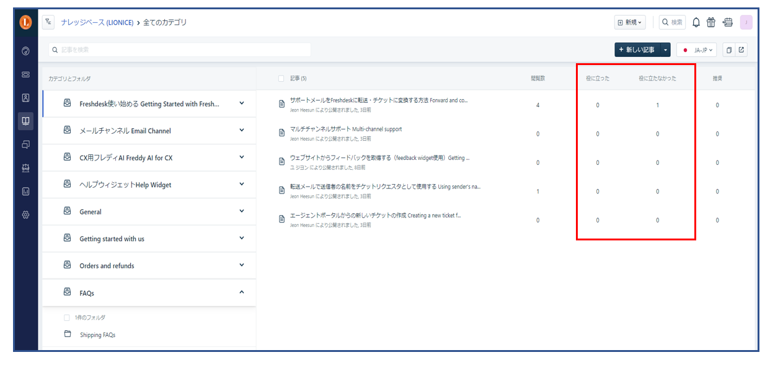Click the 閲覧数 column header

pos(537,79)
